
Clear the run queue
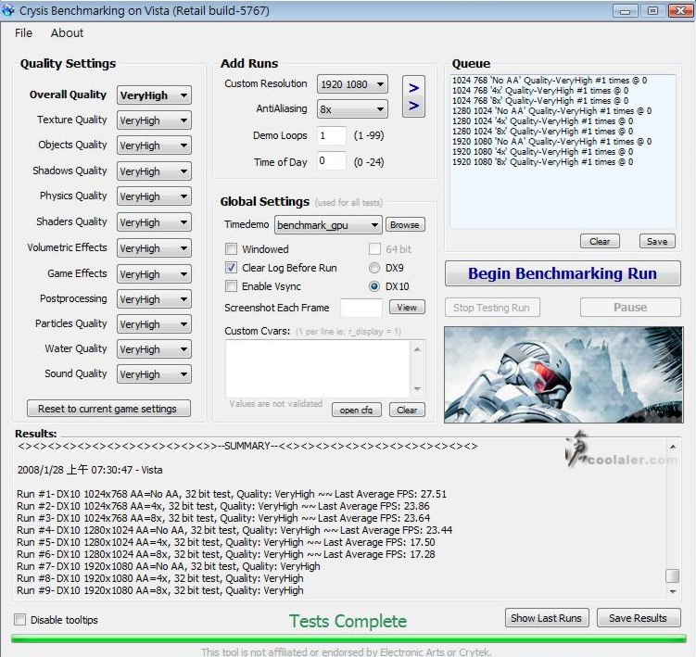600,241
